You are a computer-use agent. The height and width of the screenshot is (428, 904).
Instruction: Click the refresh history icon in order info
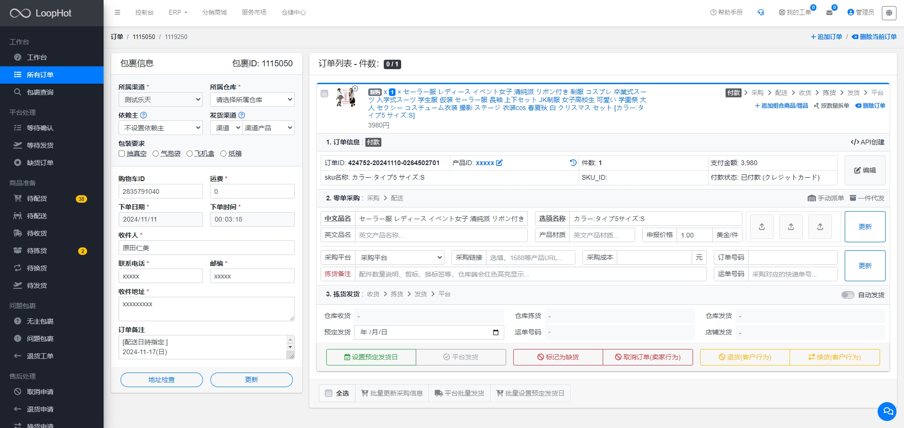pos(573,163)
